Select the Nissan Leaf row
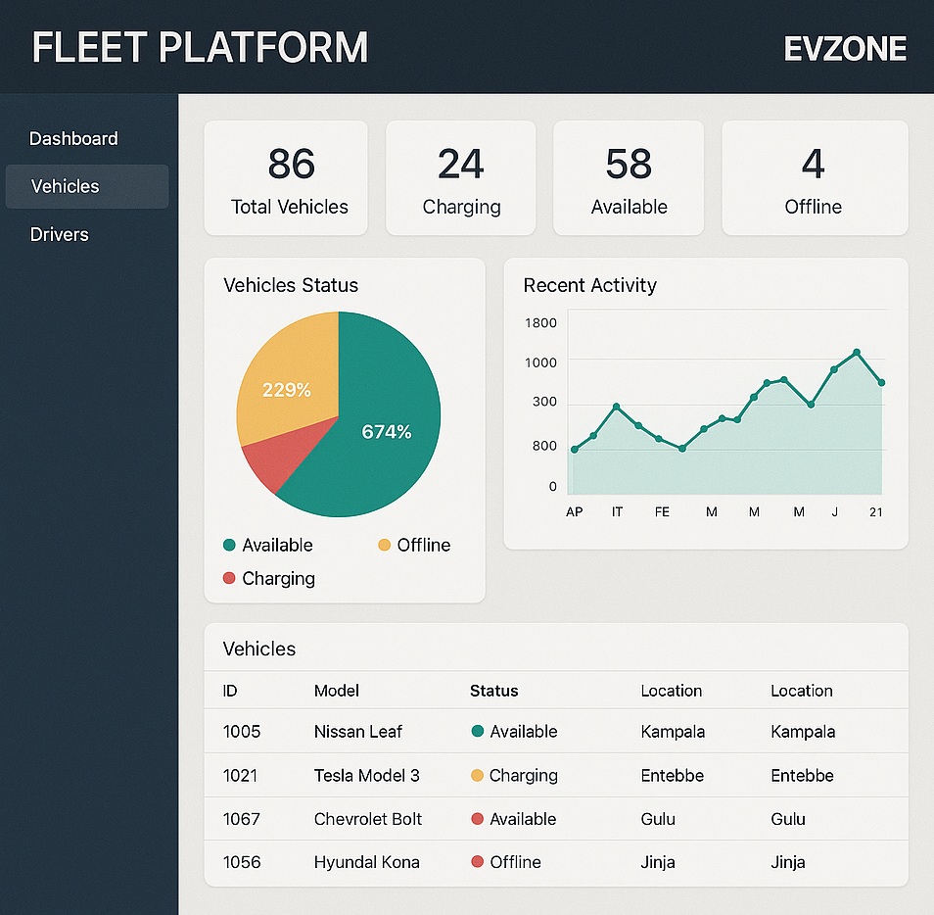934x915 pixels. tap(358, 732)
